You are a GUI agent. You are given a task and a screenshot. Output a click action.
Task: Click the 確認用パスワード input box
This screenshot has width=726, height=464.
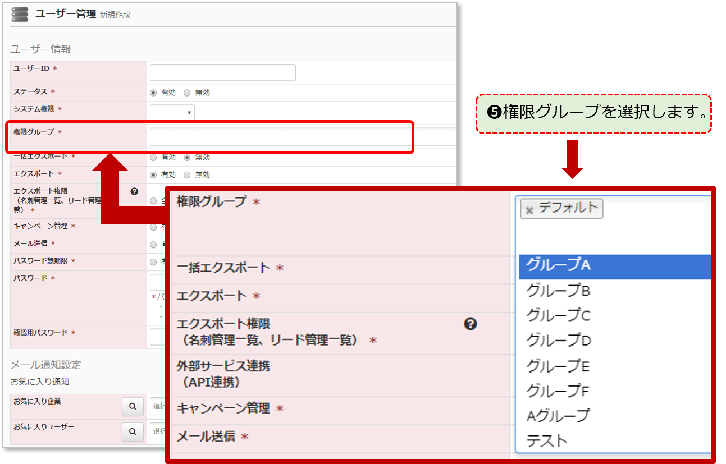[157, 337]
